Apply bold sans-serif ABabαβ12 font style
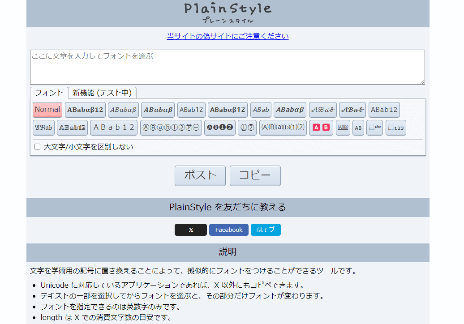Image resolution: width=464 pixels, height=324 pixels. 228,110
